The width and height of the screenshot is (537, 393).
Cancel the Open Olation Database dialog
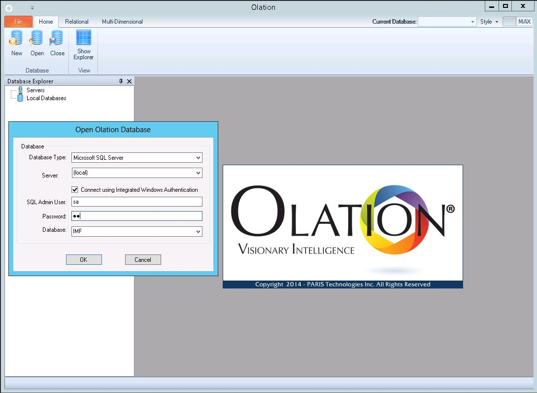point(143,260)
